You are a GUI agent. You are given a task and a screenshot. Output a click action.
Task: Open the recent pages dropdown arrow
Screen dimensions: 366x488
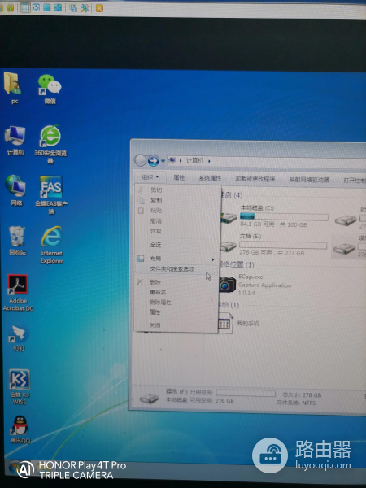163,161
